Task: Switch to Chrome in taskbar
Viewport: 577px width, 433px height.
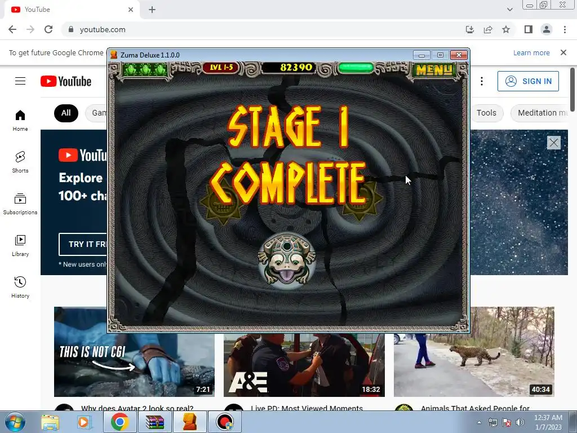Action: tap(119, 422)
